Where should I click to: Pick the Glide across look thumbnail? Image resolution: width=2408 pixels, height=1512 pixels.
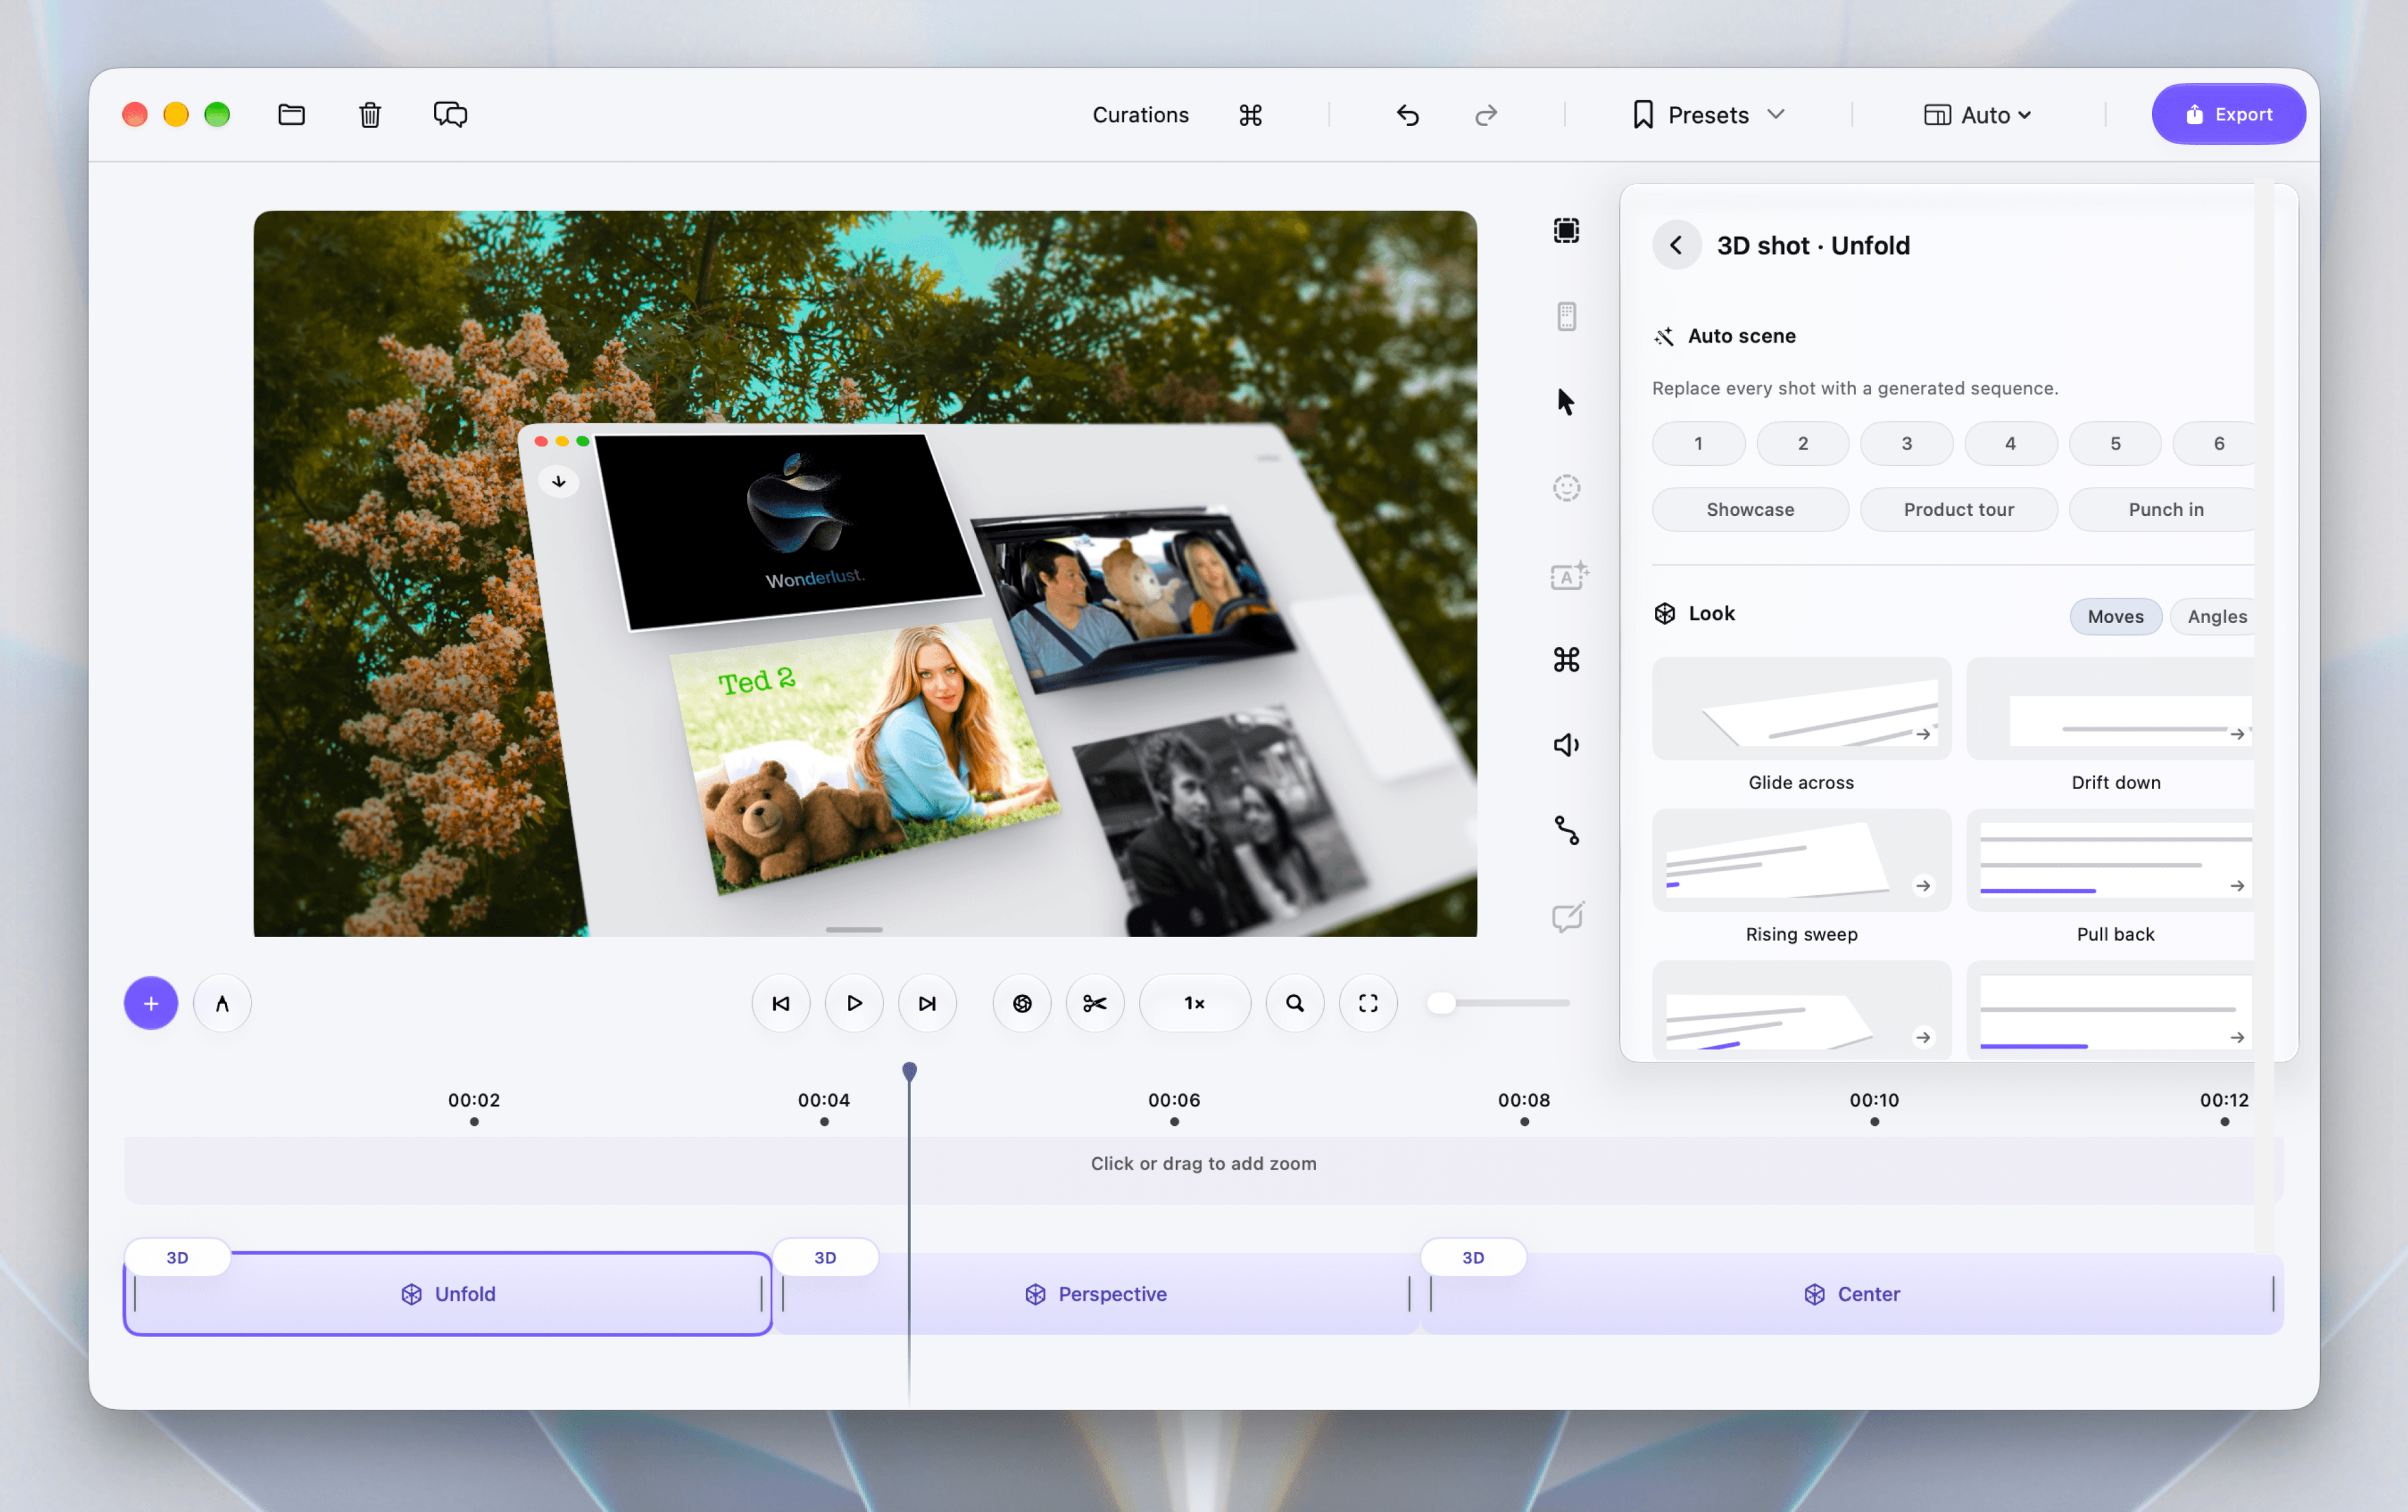pyautogui.click(x=1801, y=708)
